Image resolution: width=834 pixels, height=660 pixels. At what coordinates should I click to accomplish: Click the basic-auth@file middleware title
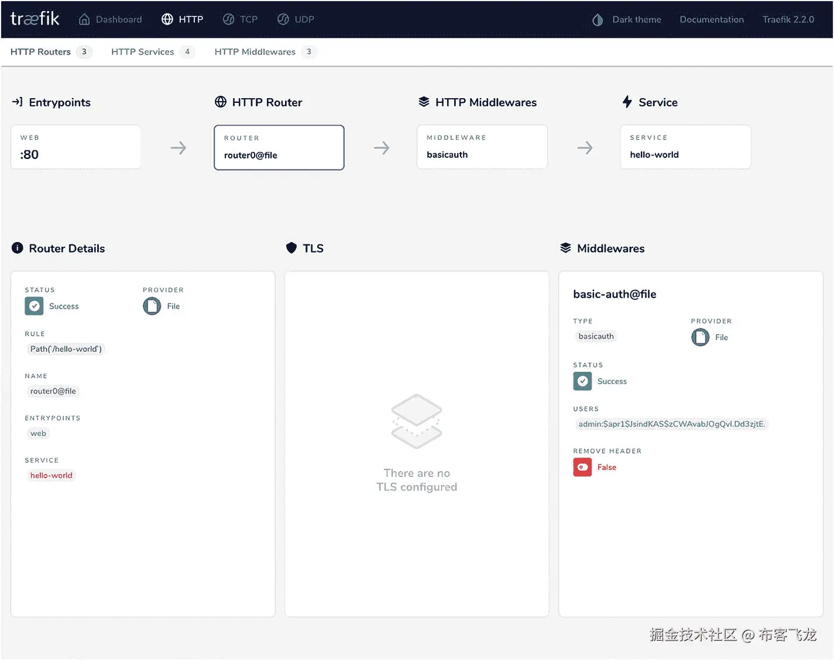pos(615,294)
